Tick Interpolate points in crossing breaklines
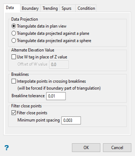135x156 pixels. pos(14,81)
